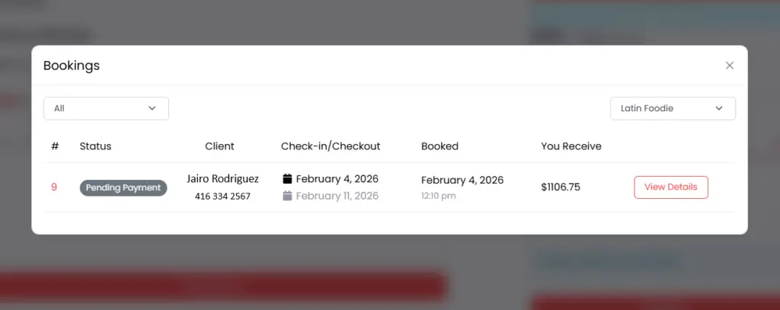Click the Status column header

(x=95, y=146)
